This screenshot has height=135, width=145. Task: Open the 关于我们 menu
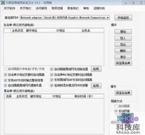click(26, 8)
